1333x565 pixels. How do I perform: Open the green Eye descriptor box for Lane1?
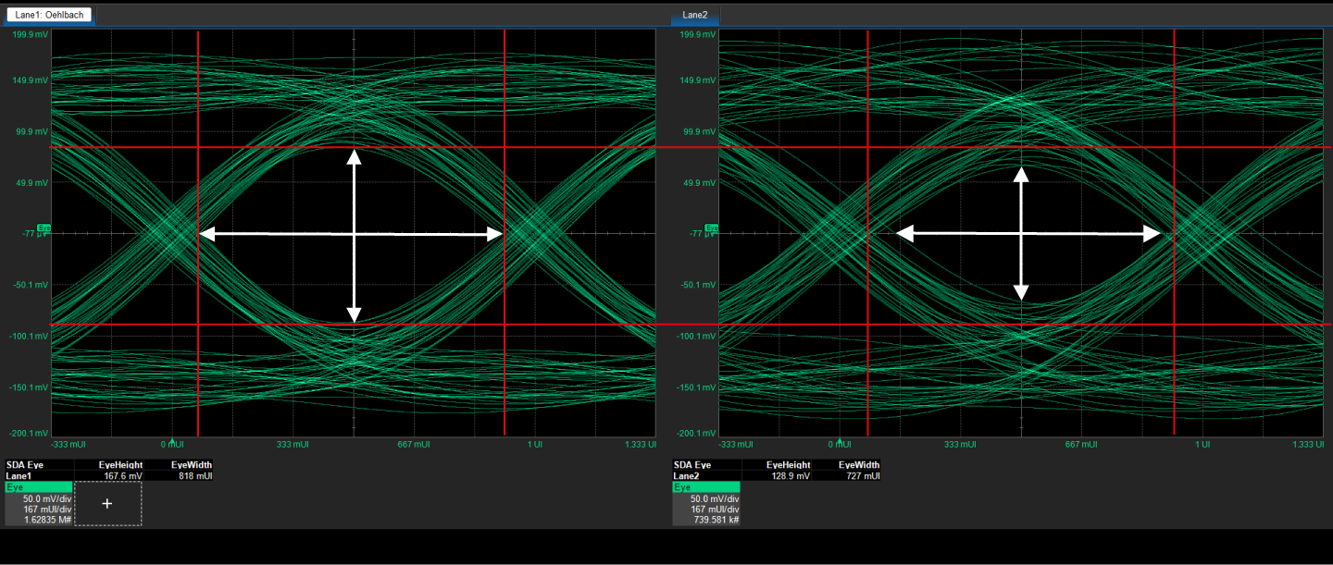38,486
